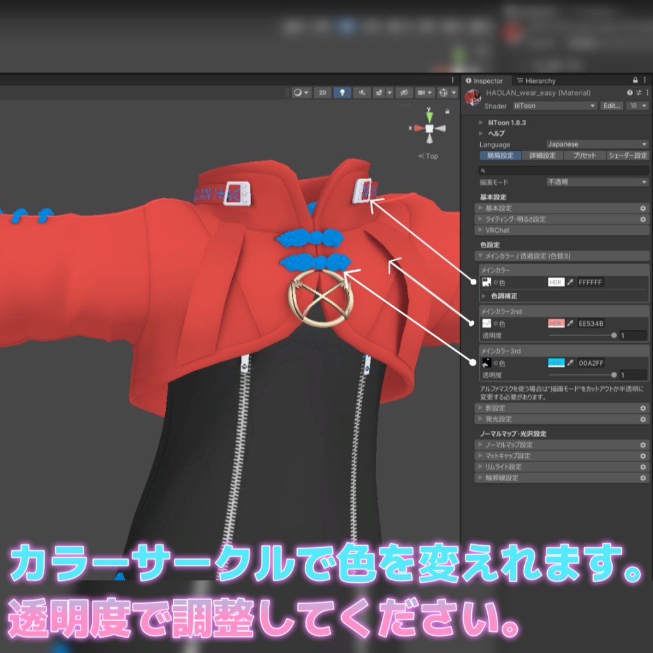Screen dimensions: 653x653
Task: Click the HDR button on メインカラー2nd
Action: click(x=557, y=323)
